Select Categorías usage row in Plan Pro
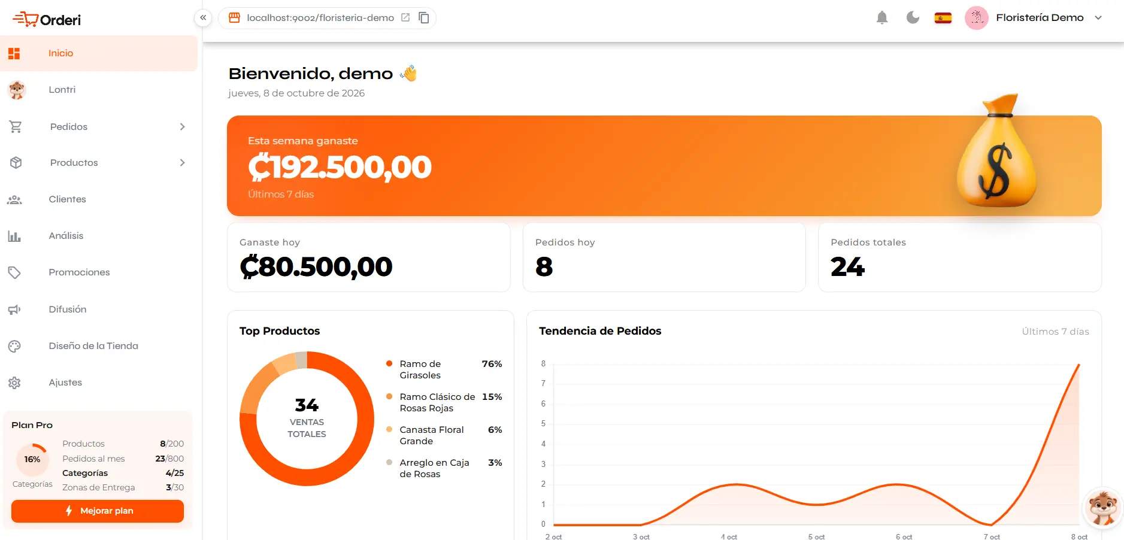Viewport: 1124px width, 540px height. click(123, 473)
